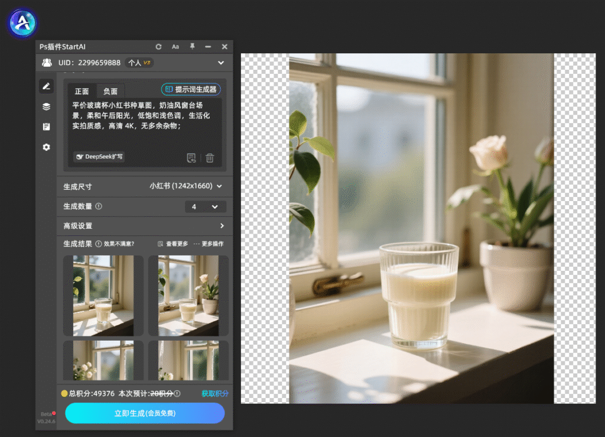Screen dimensions: 605x437
Task: Click the DeepSeek扩写 button
Action: coord(99,156)
